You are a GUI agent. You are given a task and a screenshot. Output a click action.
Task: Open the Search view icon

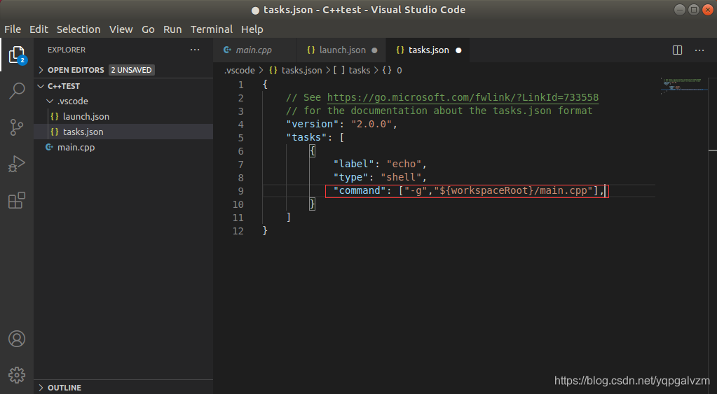(x=17, y=91)
